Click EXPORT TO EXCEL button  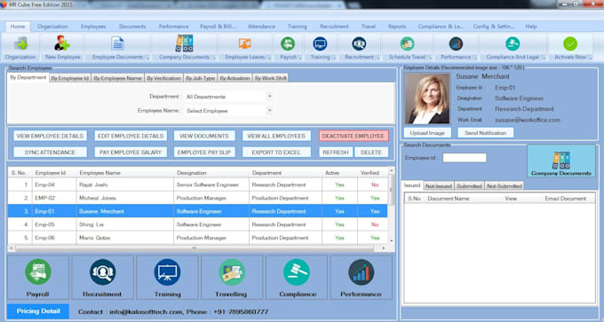276,153
